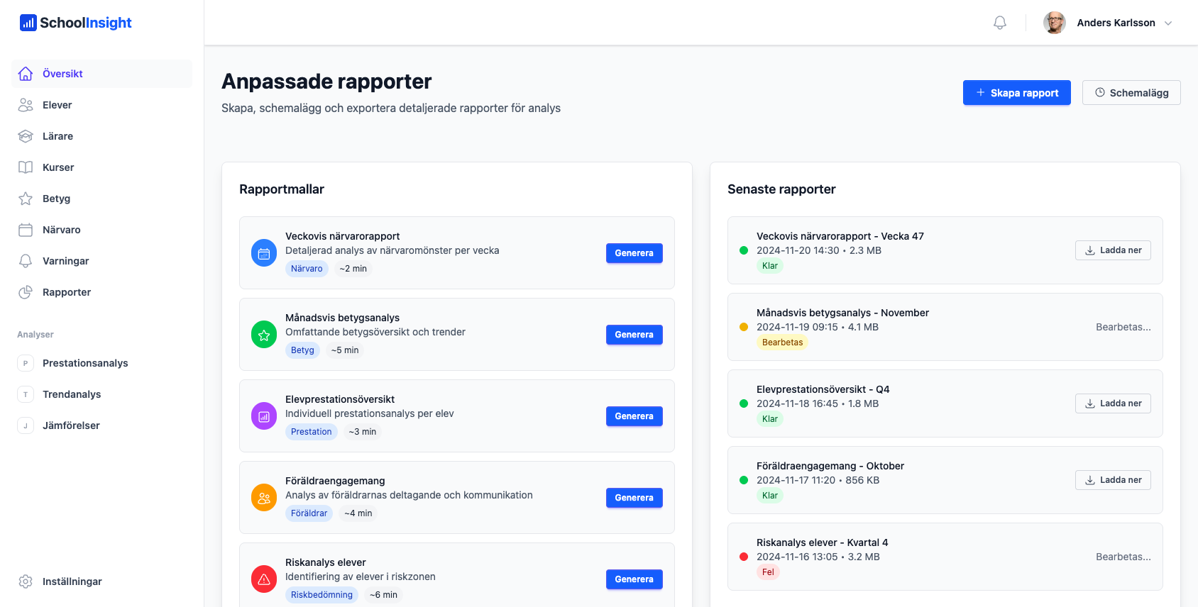The image size is (1198, 607).
Task: Download the Föräldraengagemang Oktober report
Action: 1112,480
